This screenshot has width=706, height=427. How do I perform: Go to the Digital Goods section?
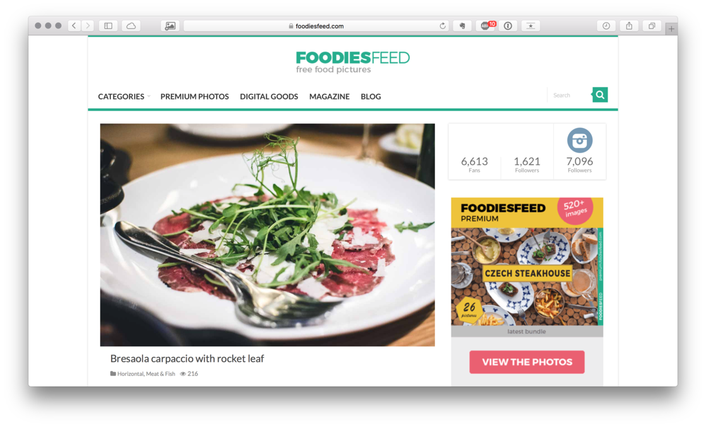click(x=269, y=96)
